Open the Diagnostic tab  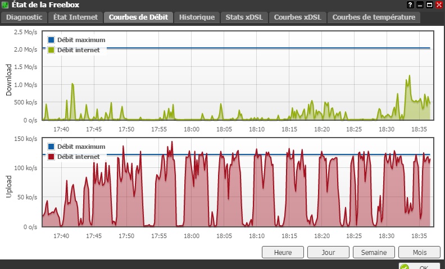coord(24,17)
